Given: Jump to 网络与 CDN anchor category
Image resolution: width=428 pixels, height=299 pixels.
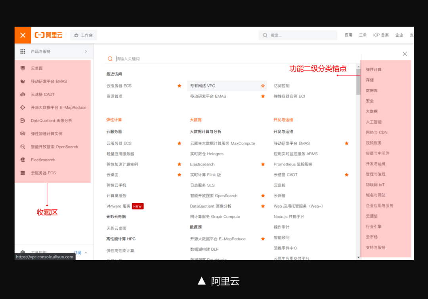Looking at the screenshot, I should (377, 132).
